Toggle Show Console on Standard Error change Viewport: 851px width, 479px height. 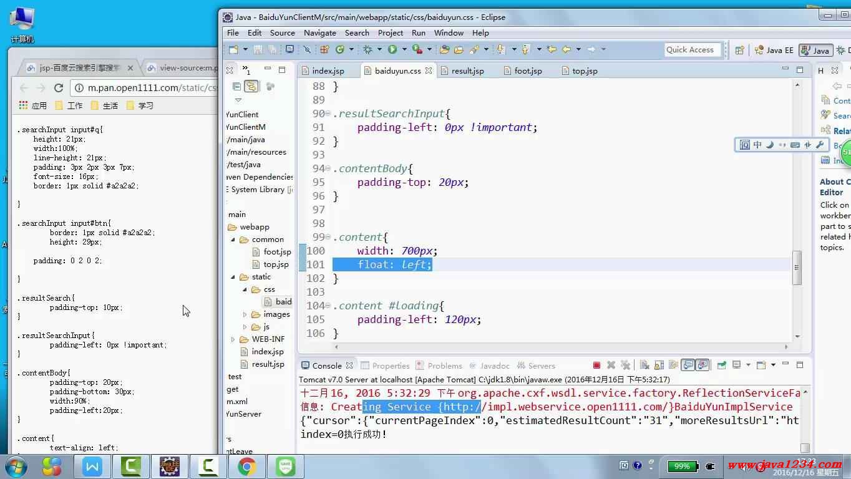click(x=703, y=365)
